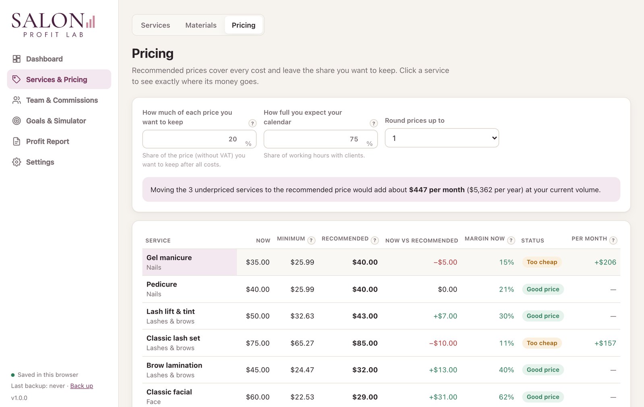Image resolution: width=644 pixels, height=407 pixels.
Task: Click the $85.00 recommended price
Action: click(365, 343)
